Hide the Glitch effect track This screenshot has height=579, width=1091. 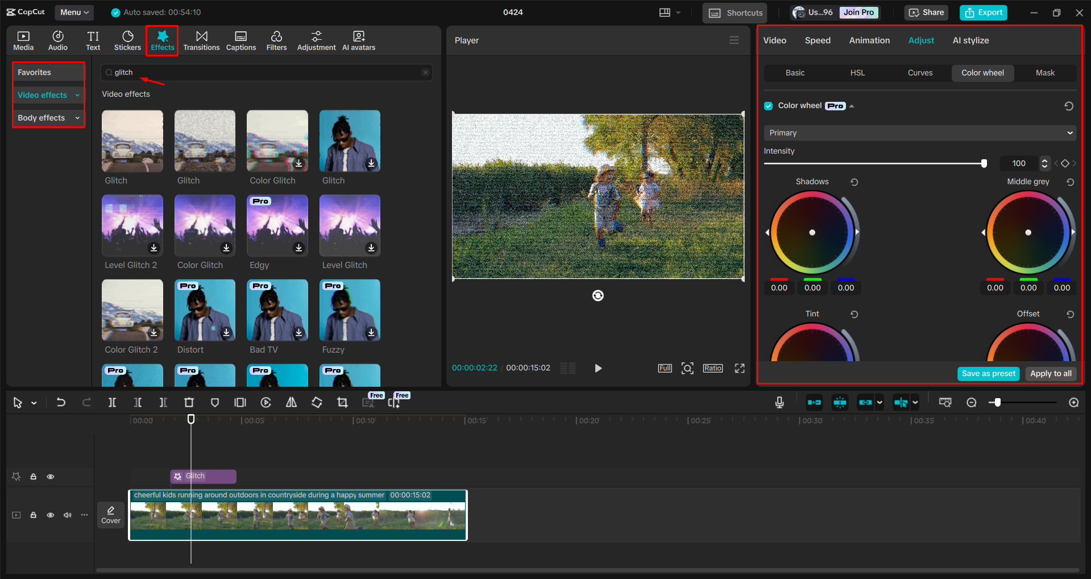tap(50, 476)
